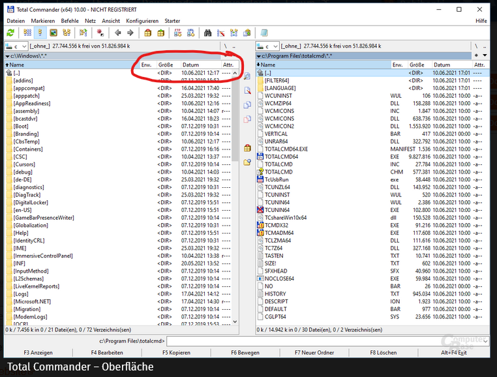Open the Konfigurieren menu
The height and width of the screenshot is (377, 497).
tap(142, 21)
